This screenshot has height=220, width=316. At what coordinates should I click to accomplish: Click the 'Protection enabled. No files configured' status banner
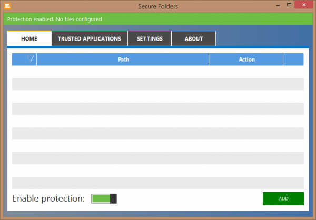[158, 19]
